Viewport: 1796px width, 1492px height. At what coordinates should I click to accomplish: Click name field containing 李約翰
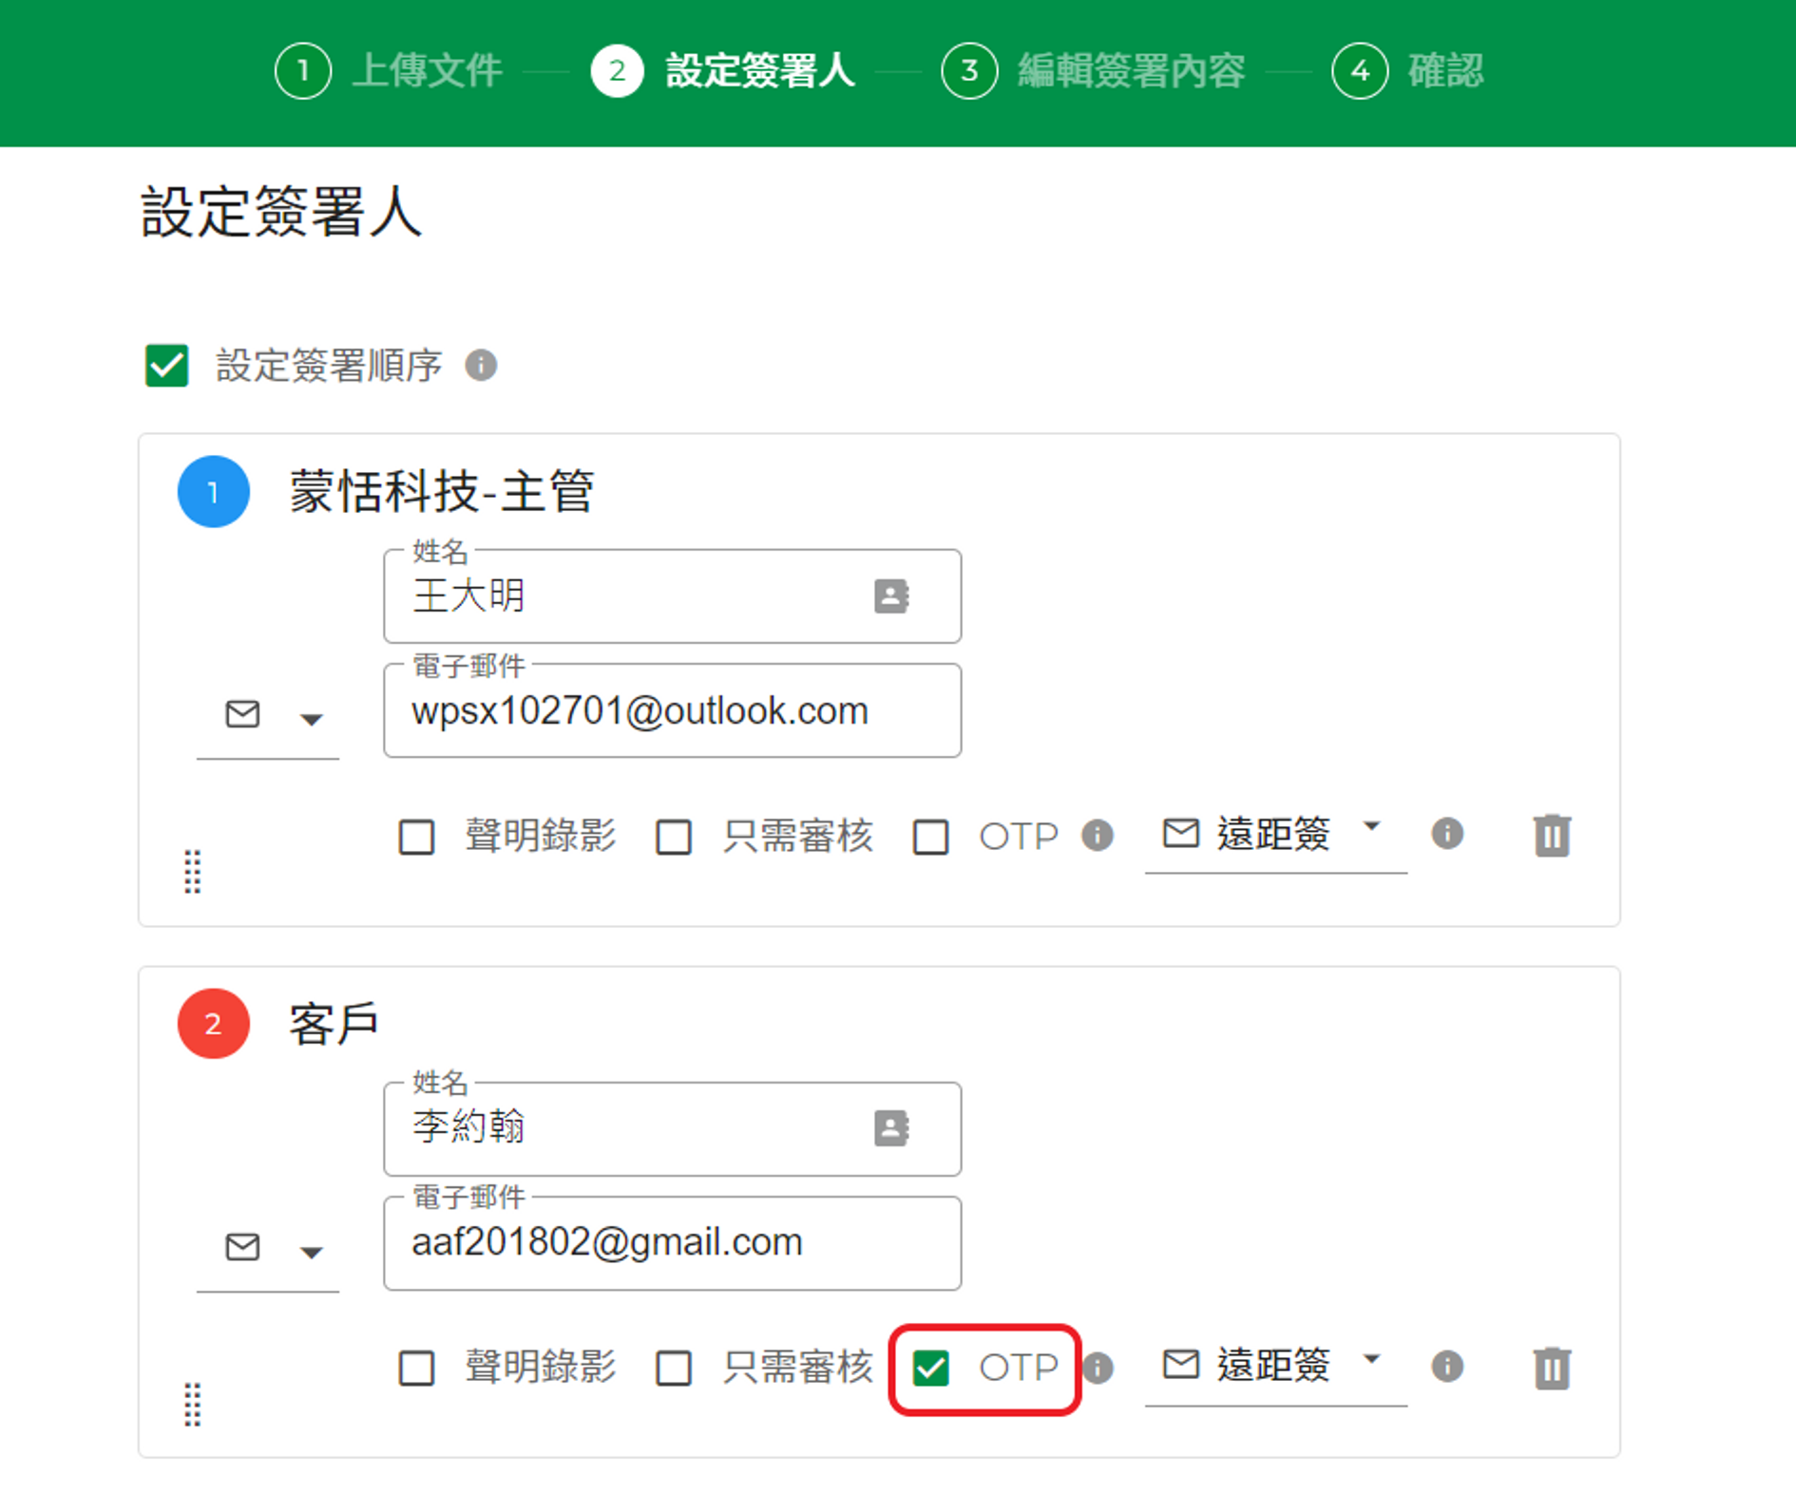pos(673,1128)
